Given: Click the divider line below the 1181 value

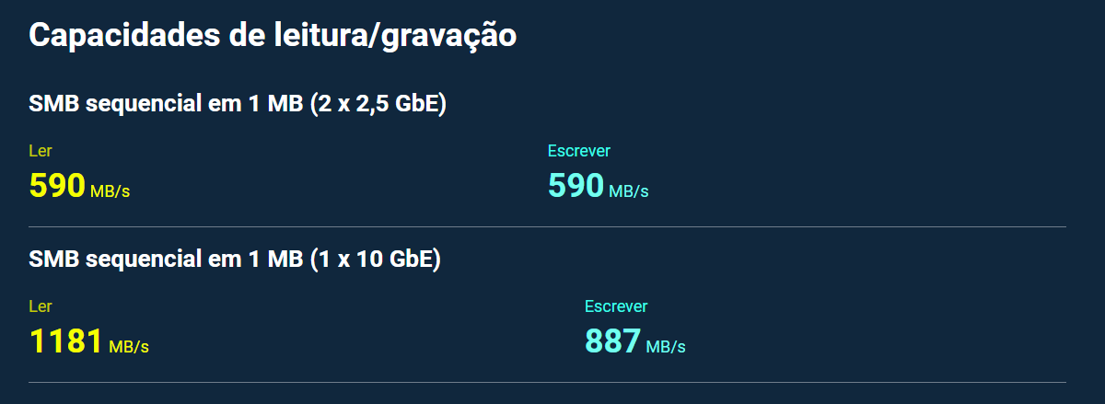Looking at the screenshot, I should tap(547, 382).
